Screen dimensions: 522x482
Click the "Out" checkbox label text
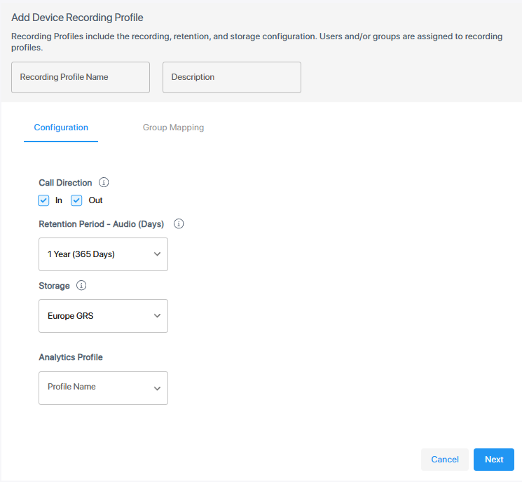tap(95, 200)
